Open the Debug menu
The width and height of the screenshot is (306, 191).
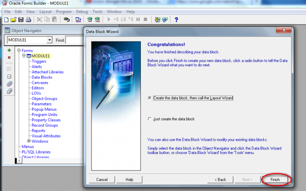pos(82,12)
